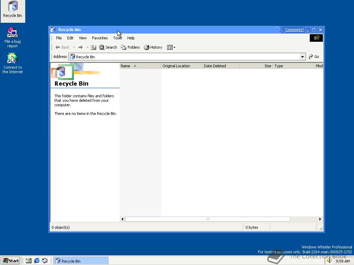
Task: Open the History pane
Action: (153, 47)
